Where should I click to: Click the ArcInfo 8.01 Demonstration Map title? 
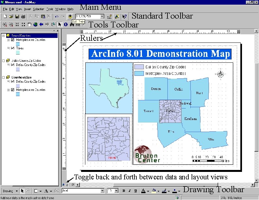tap(160, 54)
